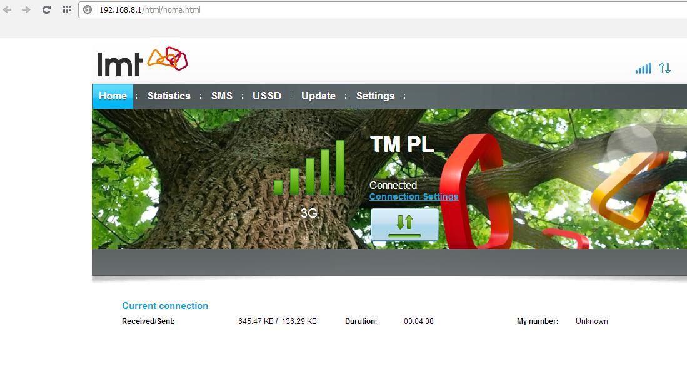
Task: Click the Current connection heading
Action: pyautogui.click(x=165, y=306)
